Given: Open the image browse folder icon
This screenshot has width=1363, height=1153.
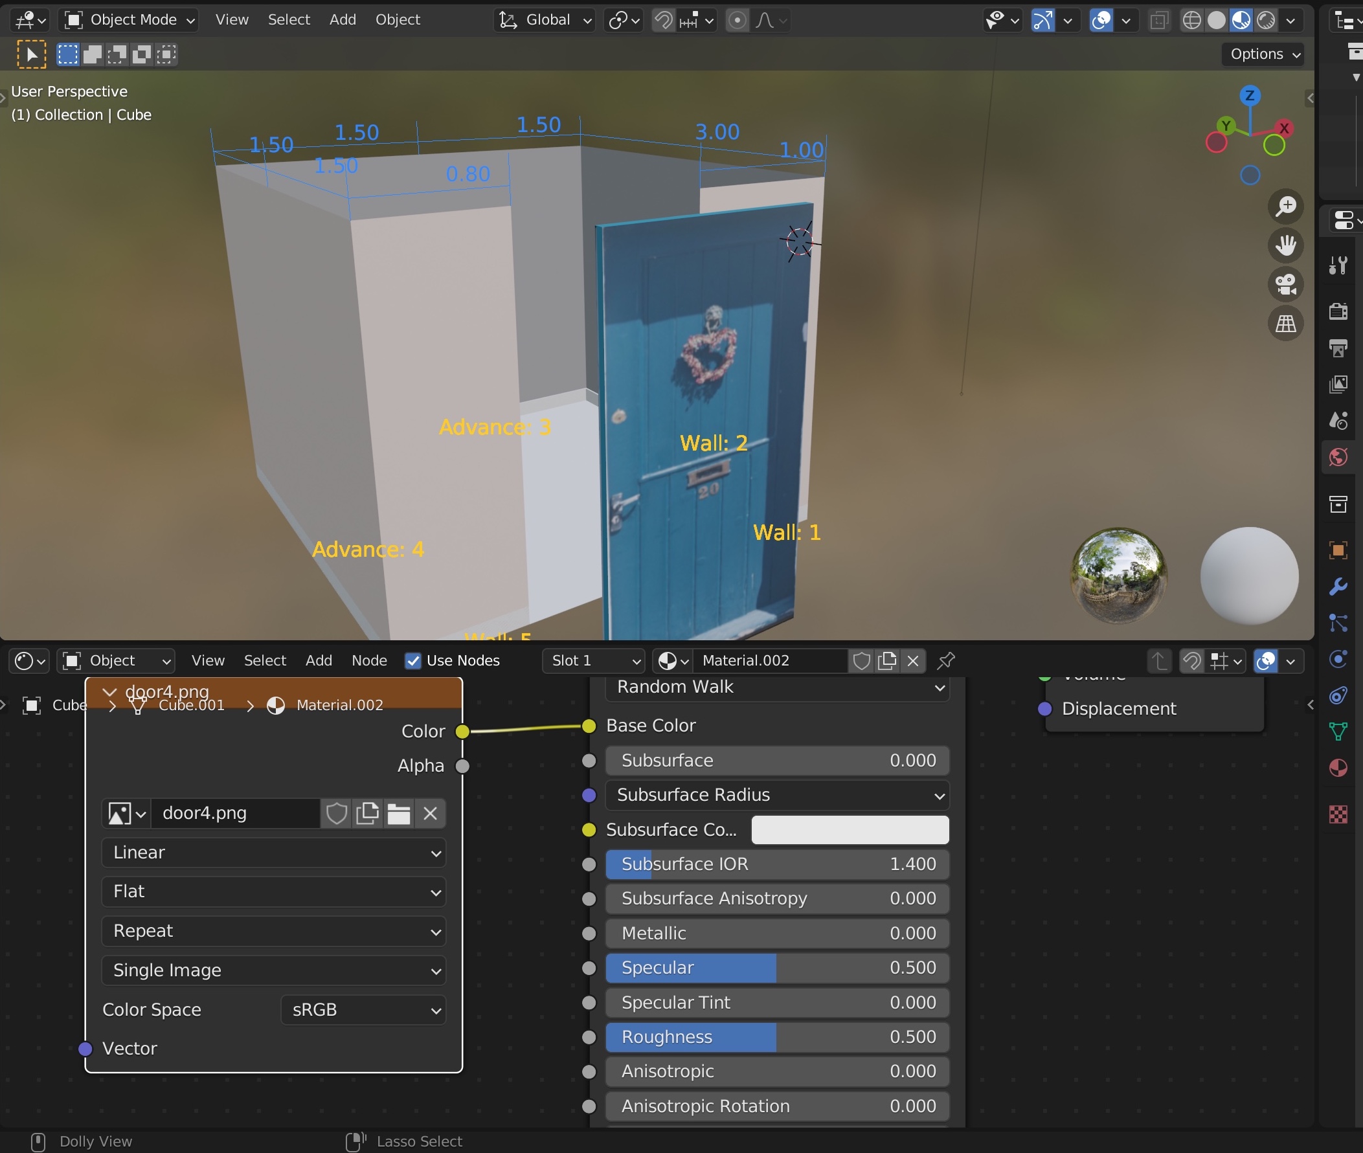Looking at the screenshot, I should [398, 814].
